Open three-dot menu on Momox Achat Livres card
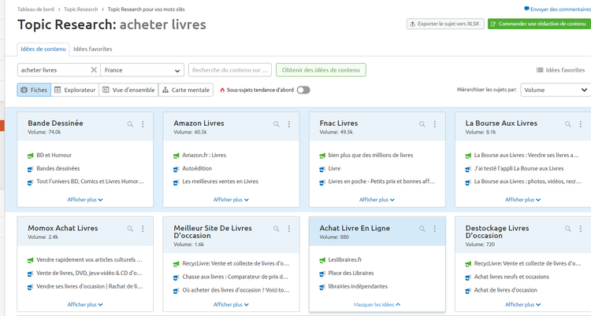Image resolution: width=591 pixels, height=316 pixels. [143, 229]
